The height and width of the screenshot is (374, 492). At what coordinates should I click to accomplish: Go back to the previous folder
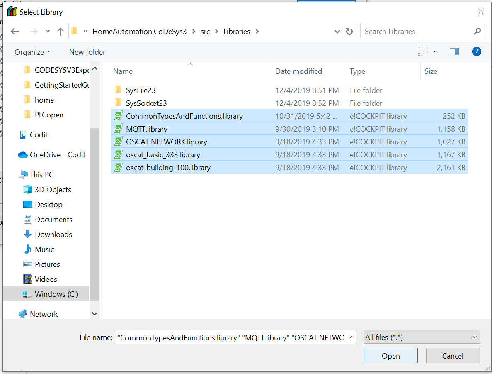[15, 32]
